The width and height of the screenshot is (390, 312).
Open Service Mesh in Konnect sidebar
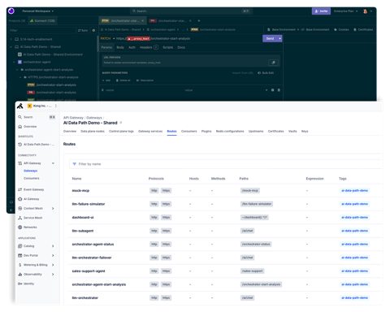30,218
